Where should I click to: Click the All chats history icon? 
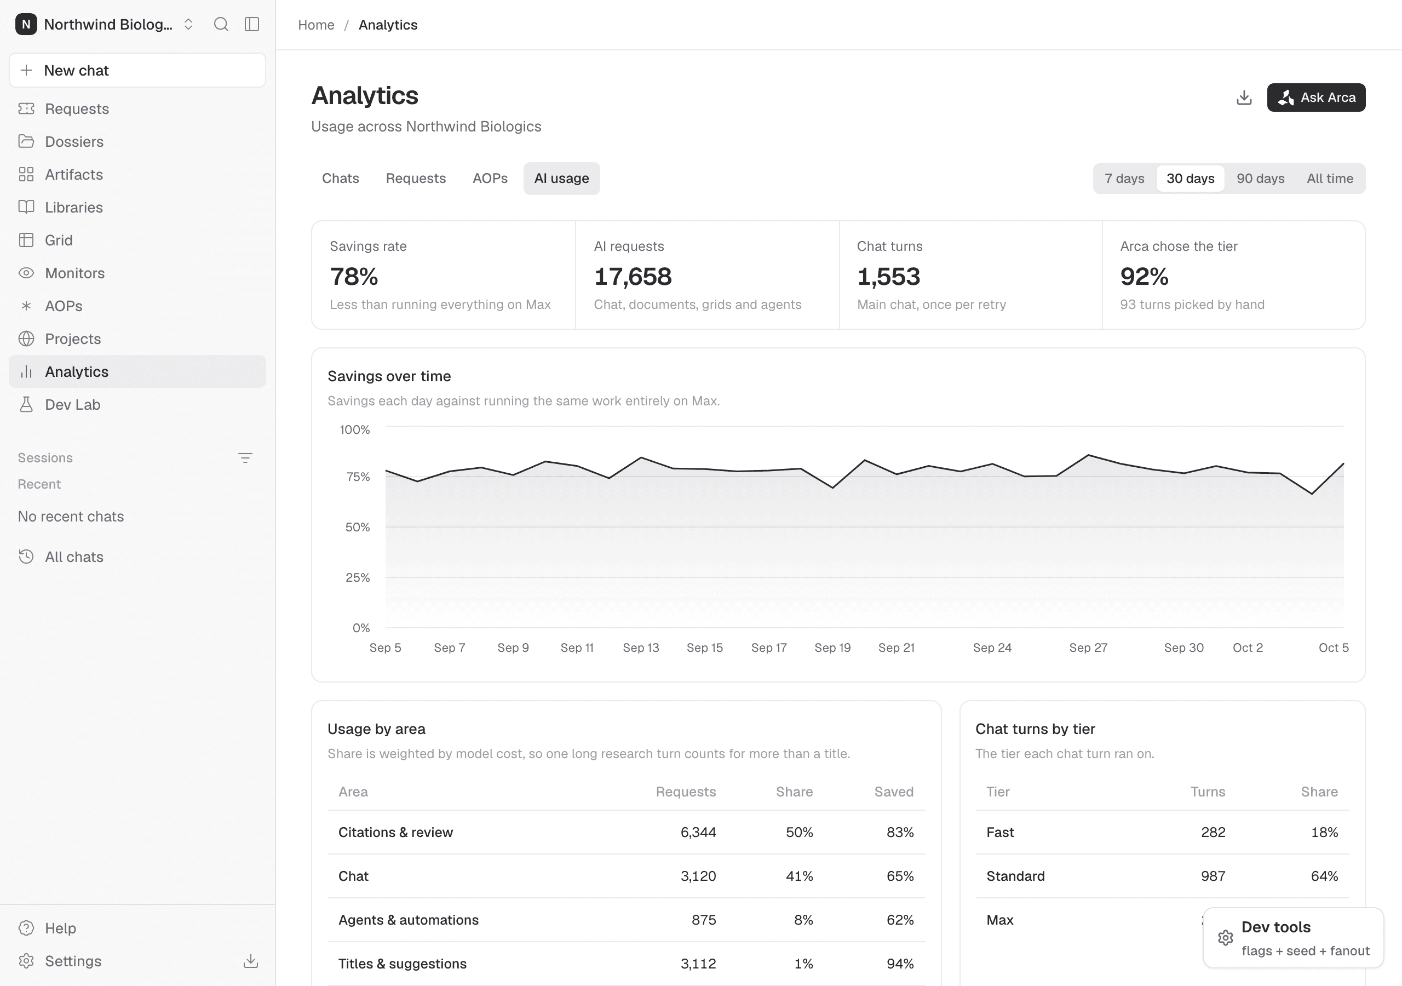click(x=26, y=557)
